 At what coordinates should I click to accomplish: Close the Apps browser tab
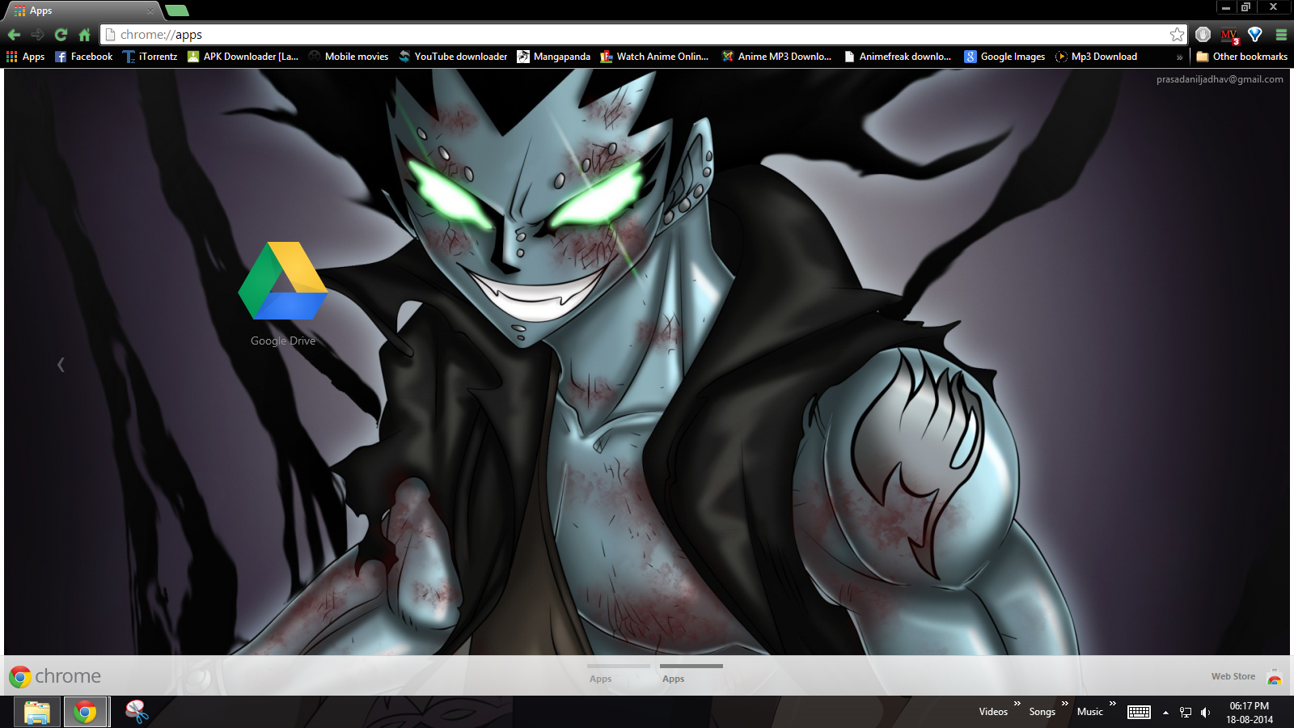150,11
